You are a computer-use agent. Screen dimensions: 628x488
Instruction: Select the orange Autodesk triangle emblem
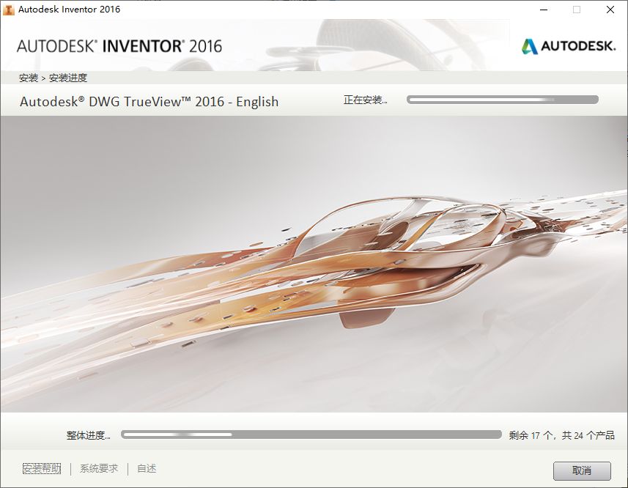(529, 45)
